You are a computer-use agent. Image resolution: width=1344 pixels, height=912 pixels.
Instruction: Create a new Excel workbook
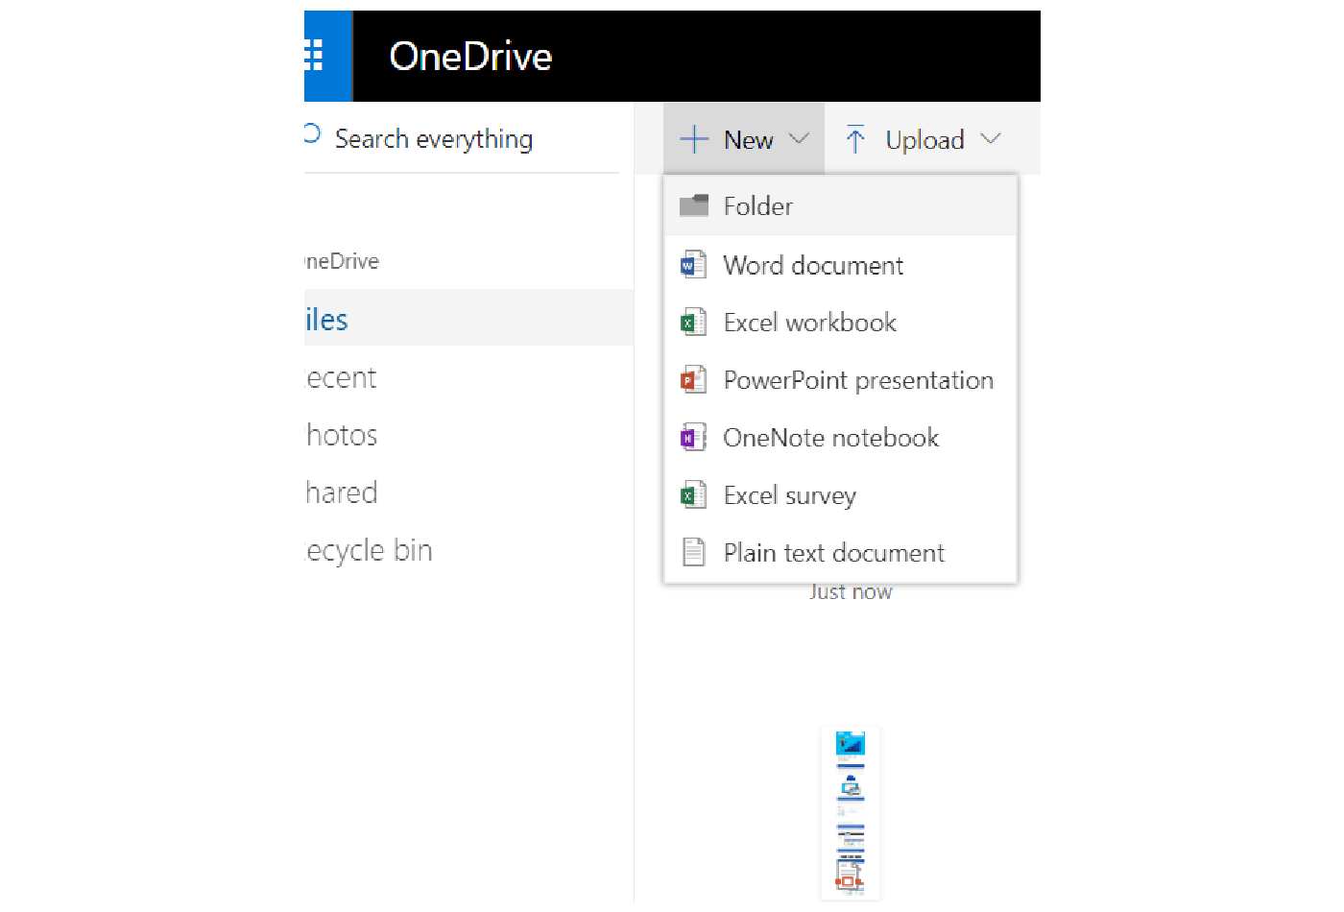[840, 323]
